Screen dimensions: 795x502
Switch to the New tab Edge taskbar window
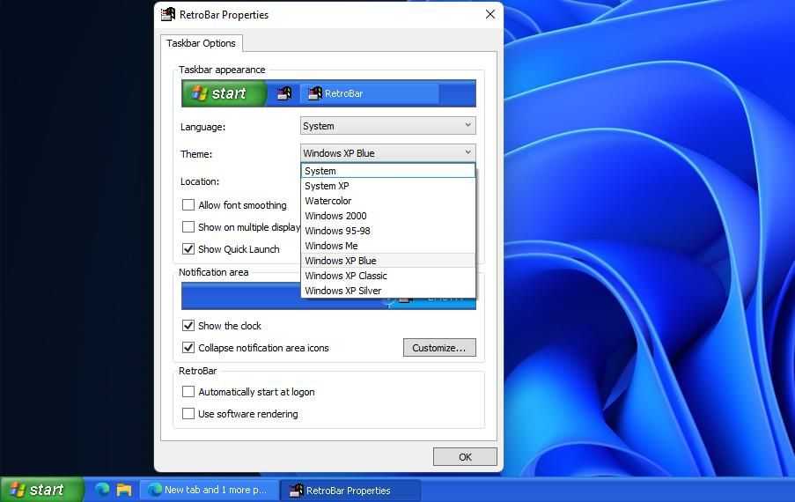click(x=209, y=490)
